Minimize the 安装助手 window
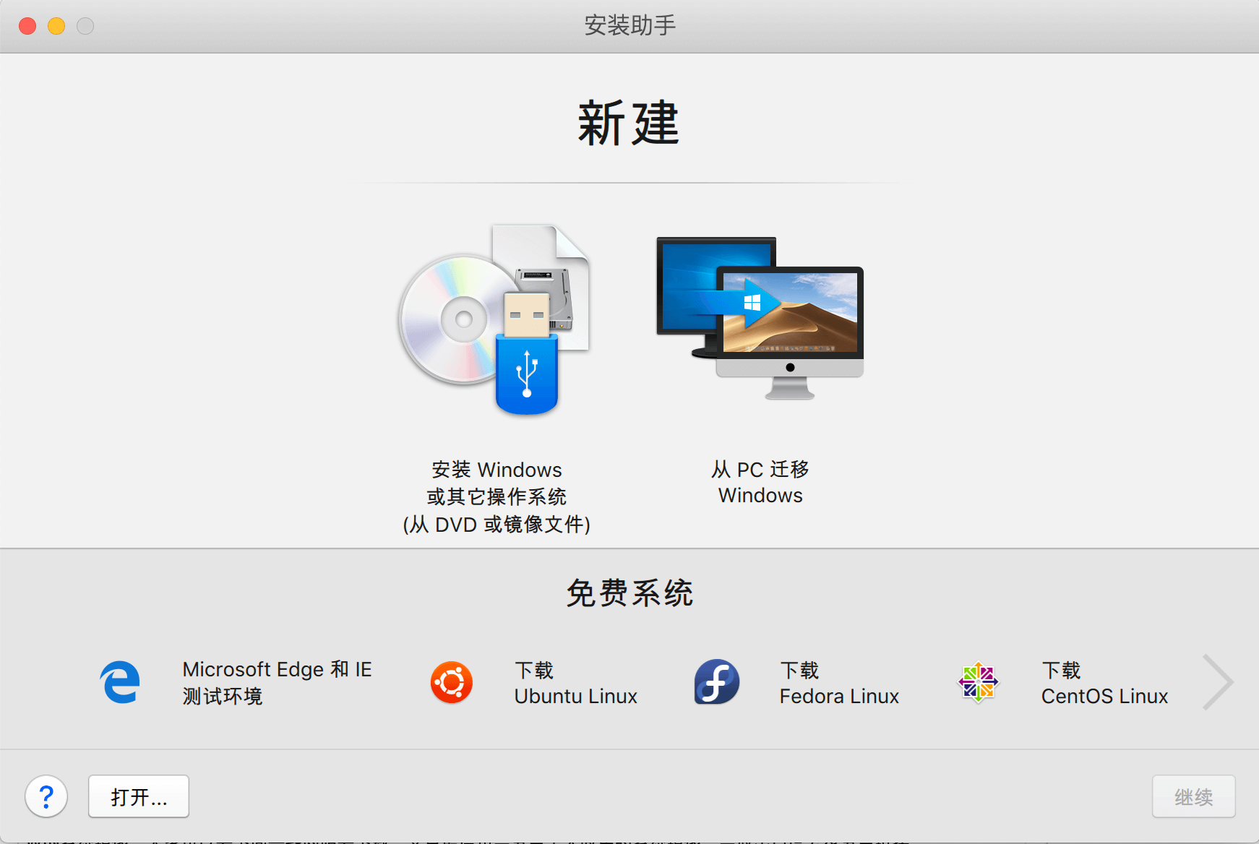This screenshot has width=1259, height=844. (56, 26)
